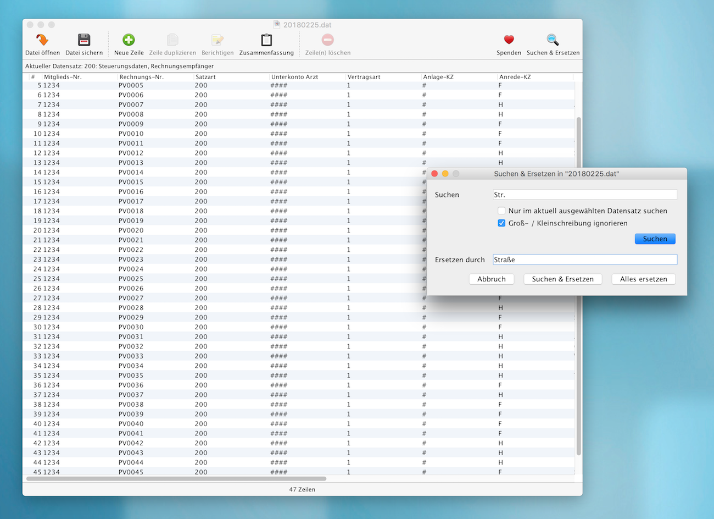Screen dimensions: 714x519
Task: Click Satzart value in PV0043 row
Action: tap(201, 453)
